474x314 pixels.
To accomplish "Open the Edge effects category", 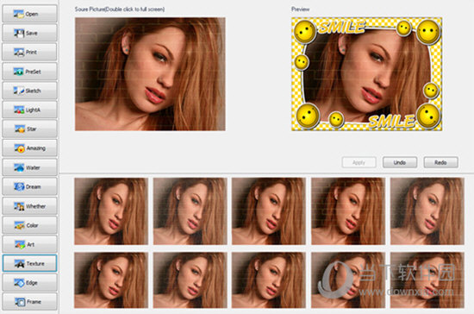I will pyautogui.click(x=29, y=283).
